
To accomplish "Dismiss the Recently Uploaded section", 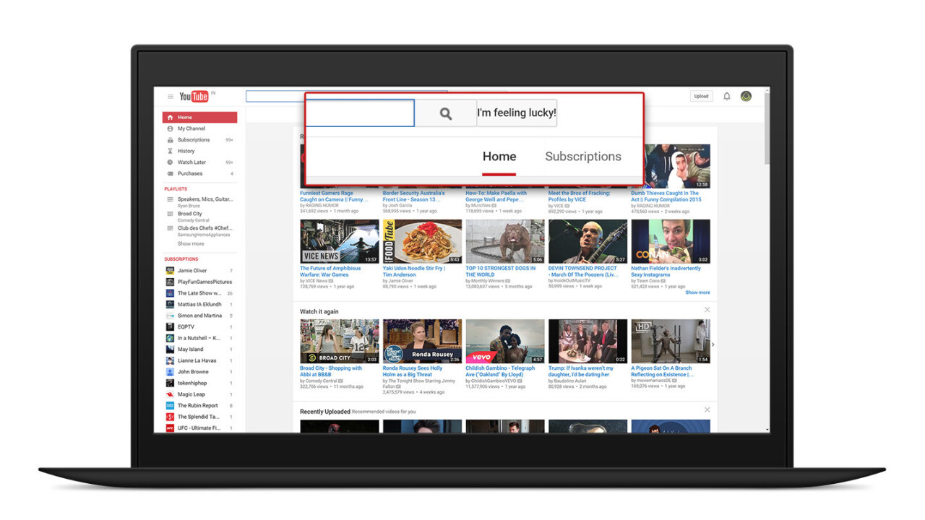I will coord(707,410).
